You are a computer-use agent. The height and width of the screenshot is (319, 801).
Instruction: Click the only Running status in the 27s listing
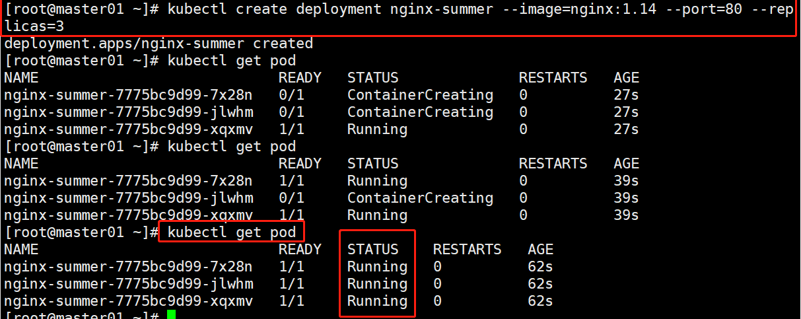coord(377,129)
